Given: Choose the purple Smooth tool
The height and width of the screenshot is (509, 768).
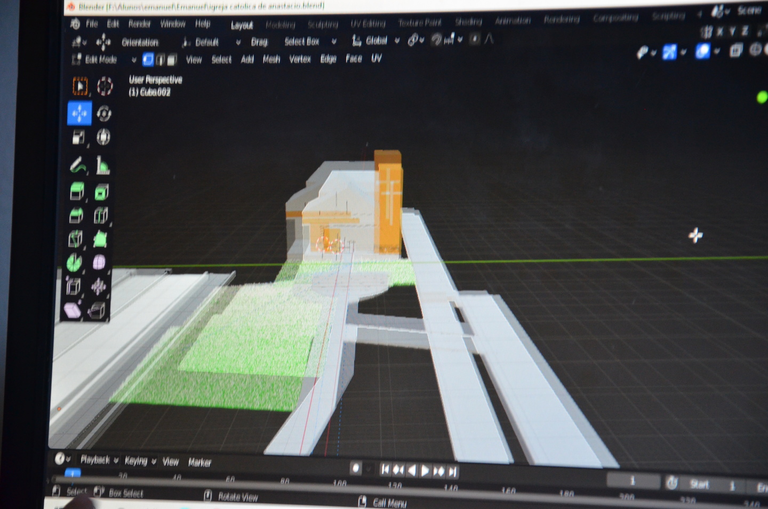Looking at the screenshot, I should [99, 263].
